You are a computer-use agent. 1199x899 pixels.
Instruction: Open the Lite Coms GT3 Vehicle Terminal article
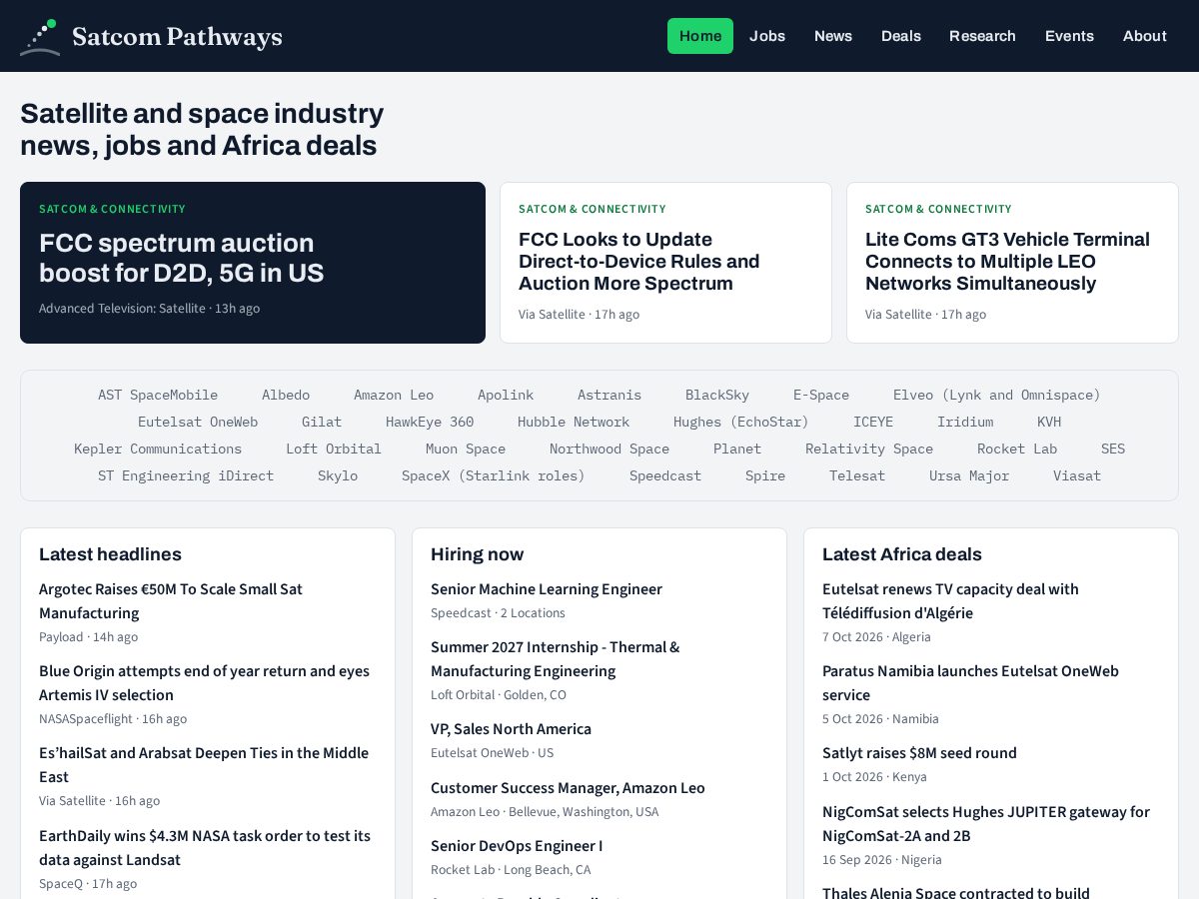pos(1012,263)
